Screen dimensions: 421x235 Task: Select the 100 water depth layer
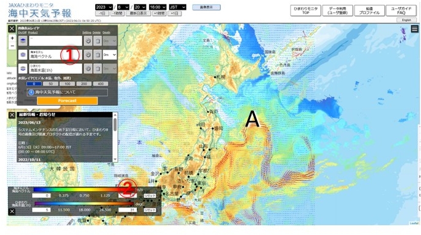(67, 84)
